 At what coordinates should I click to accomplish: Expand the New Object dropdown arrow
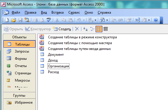click(149, 20)
